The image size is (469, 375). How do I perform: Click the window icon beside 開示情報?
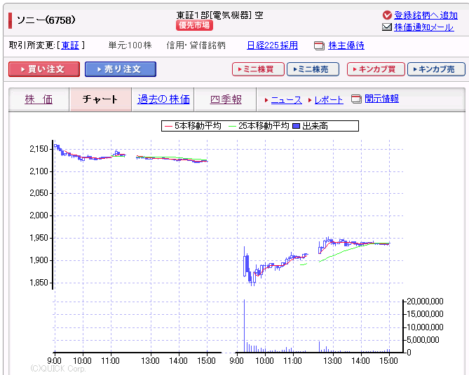pyautogui.click(x=356, y=99)
